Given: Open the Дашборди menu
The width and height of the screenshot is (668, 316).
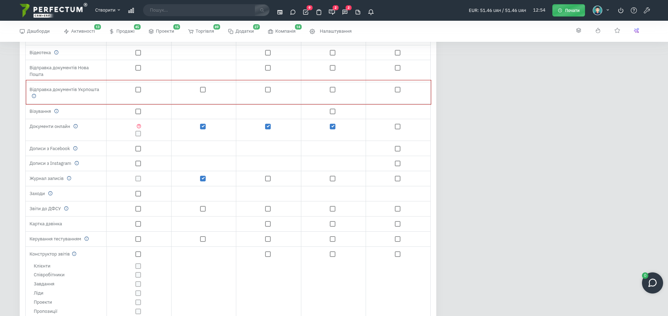Looking at the screenshot, I should point(35,31).
